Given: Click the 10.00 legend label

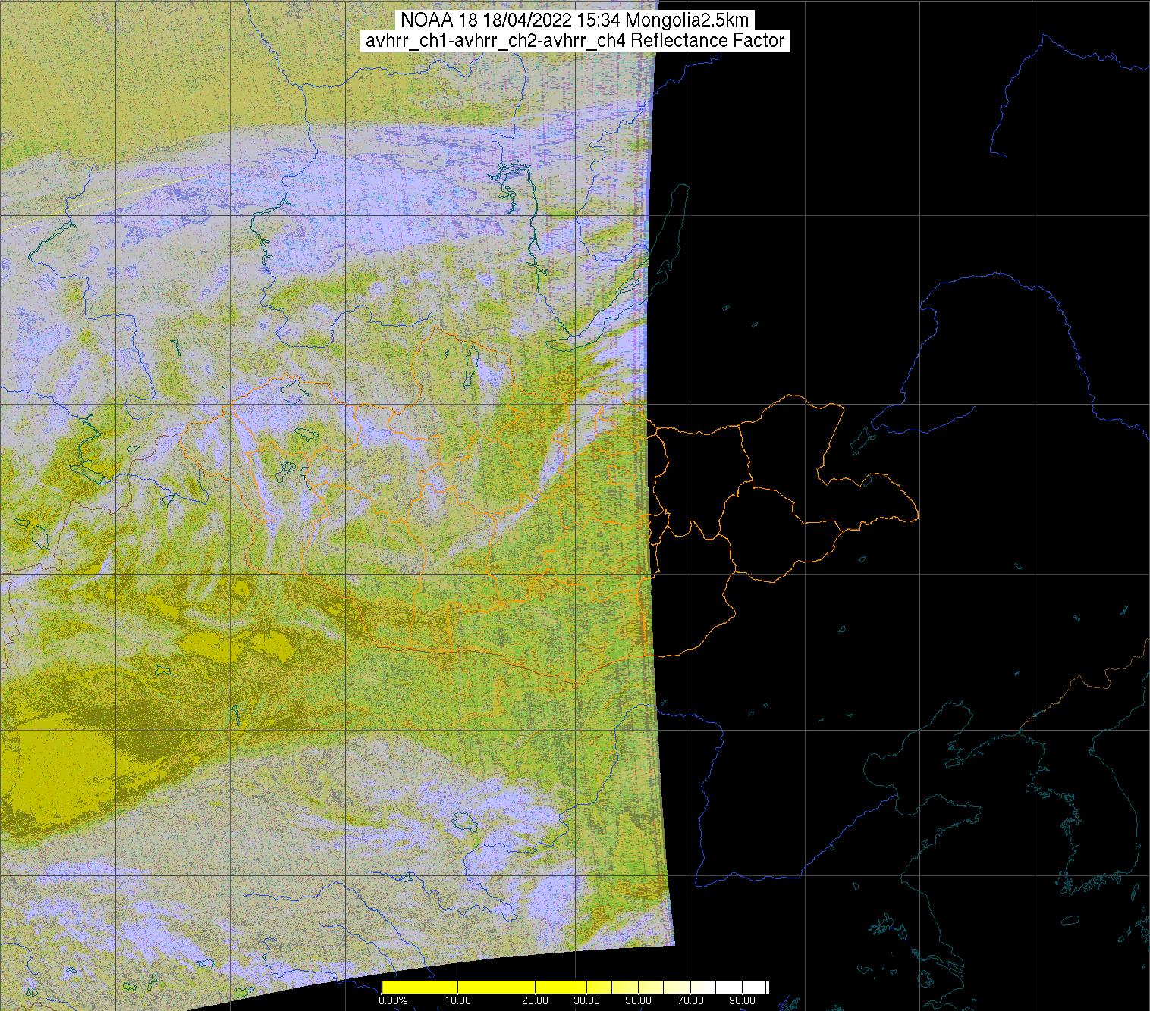Looking at the screenshot, I should [458, 1000].
